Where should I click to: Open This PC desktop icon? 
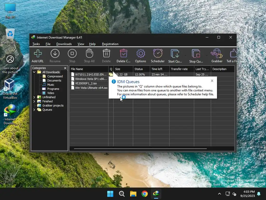[10, 11]
